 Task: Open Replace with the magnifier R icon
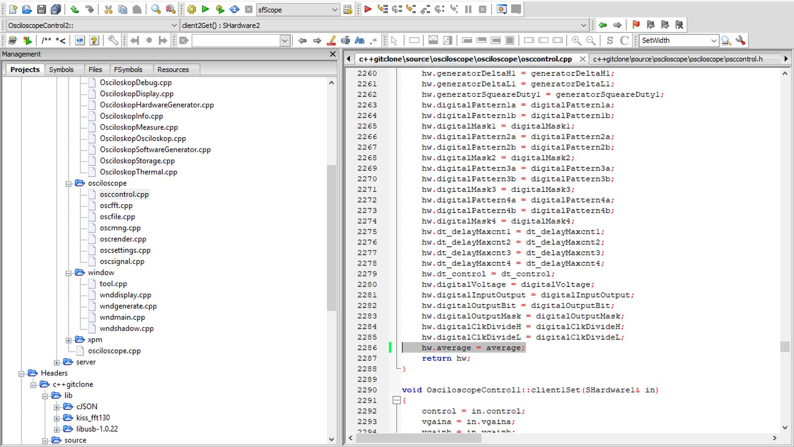pos(170,9)
